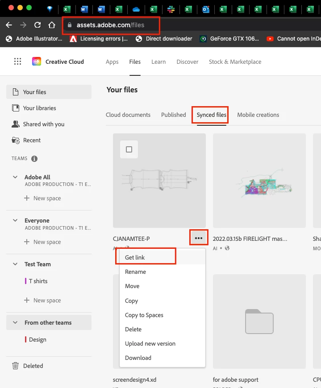This screenshot has height=388, width=321.
Task: Click the Shared with you people icon
Action: click(16, 124)
